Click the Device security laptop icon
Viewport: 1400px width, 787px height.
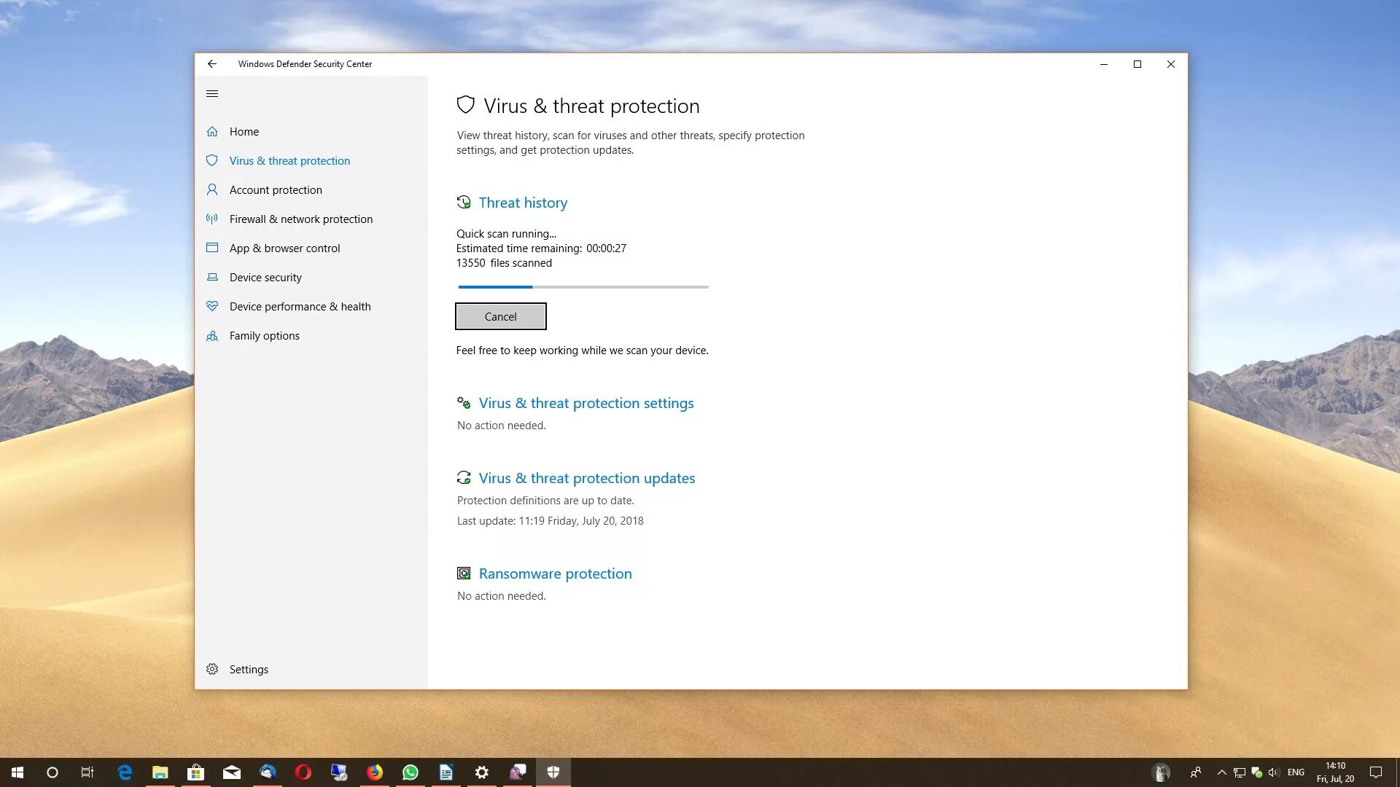point(212,278)
